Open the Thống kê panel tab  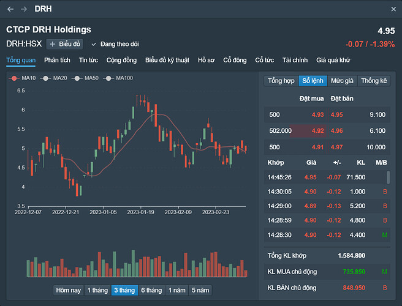point(374,81)
